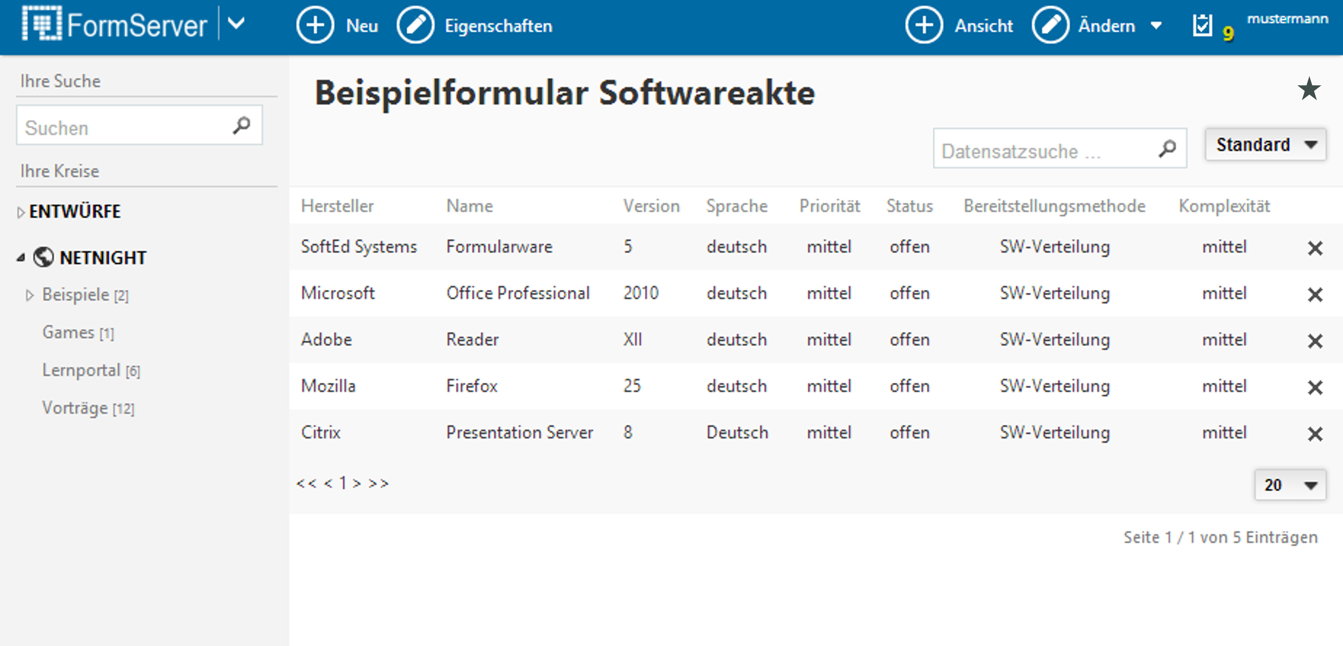
Task: Focus the Suchen search field
Action: [139, 125]
